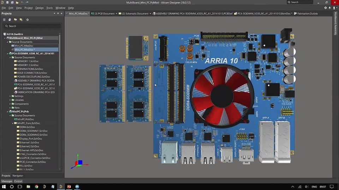Click the Redo arrow in title bar
Image resolution: width=339 pixels, height=190 pixels.
[27, 2]
